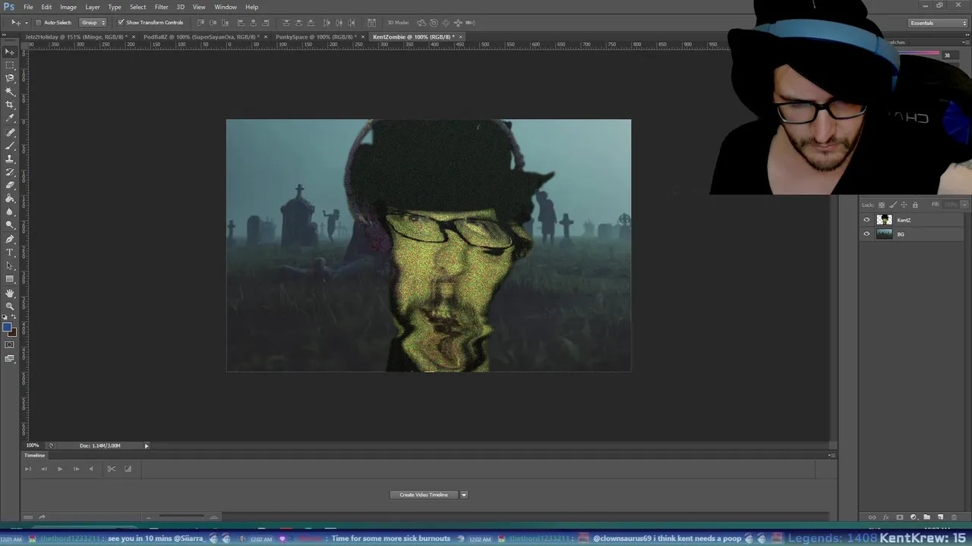Select the BG layer thumbnail
972x546 pixels.
pyautogui.click(x=884, y=234)
